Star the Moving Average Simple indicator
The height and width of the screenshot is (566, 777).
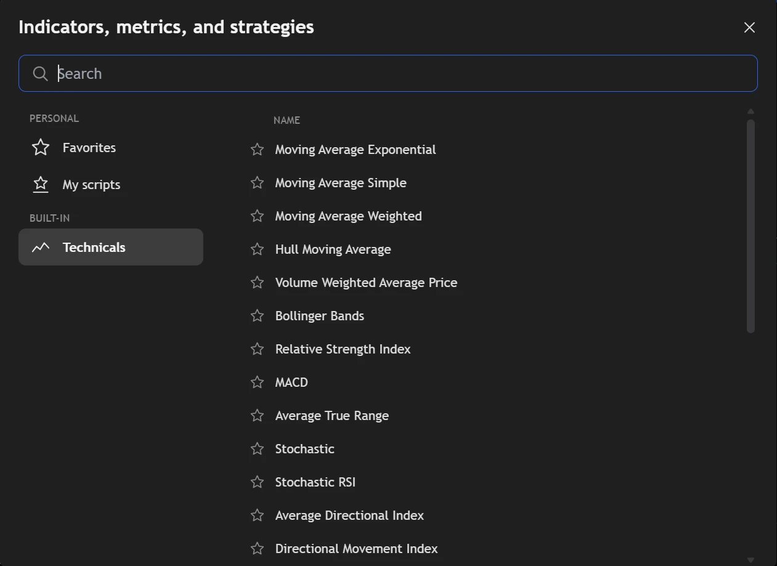click(258, 183)
